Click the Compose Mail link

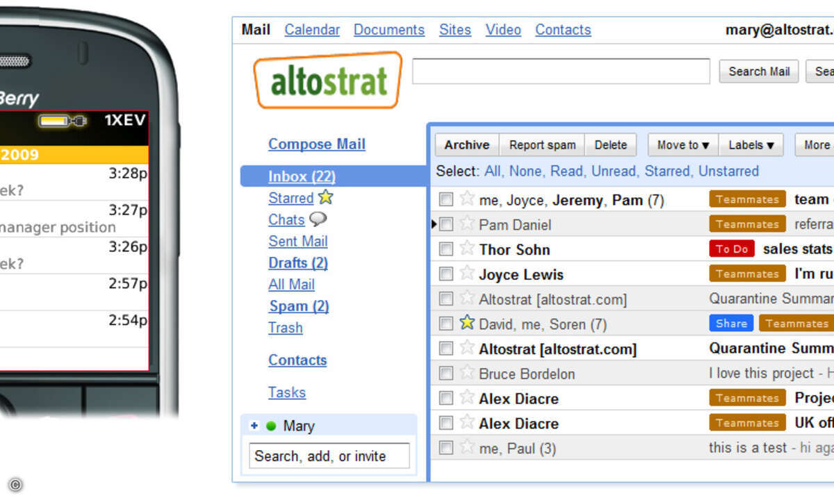[x=316, y=144]
